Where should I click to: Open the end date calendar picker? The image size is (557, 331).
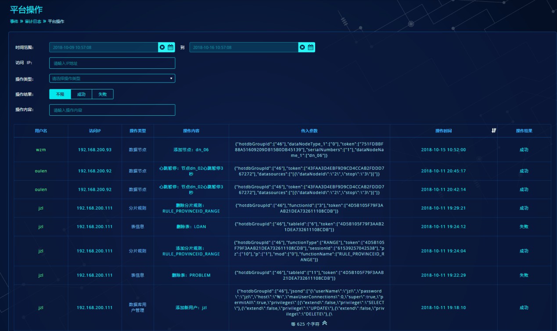tap(310, 47)
